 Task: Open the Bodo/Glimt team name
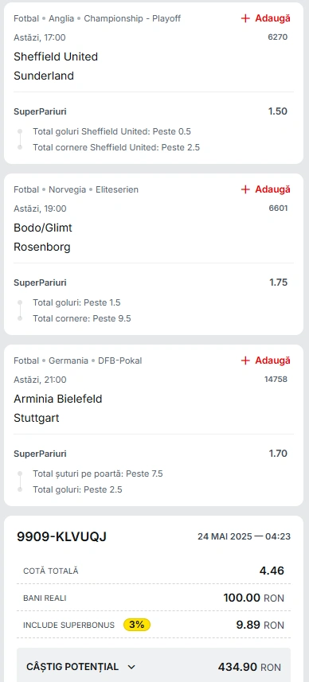(x=43, y=228)
